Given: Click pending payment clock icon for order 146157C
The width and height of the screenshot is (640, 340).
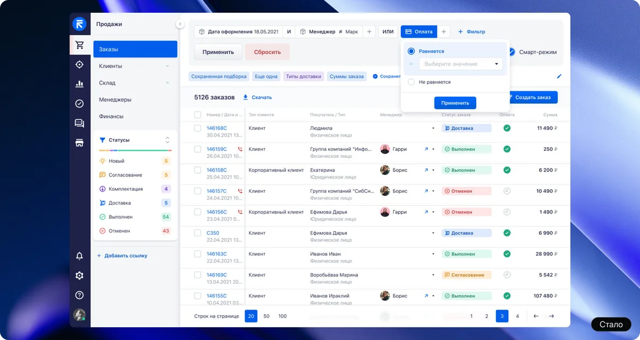Looking at the screenshot, I should 507,191.
